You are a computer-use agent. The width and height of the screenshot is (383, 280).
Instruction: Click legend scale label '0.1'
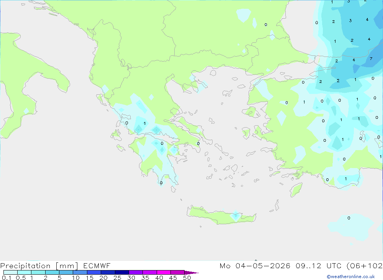pyautogui.click(x=7, y=278)
